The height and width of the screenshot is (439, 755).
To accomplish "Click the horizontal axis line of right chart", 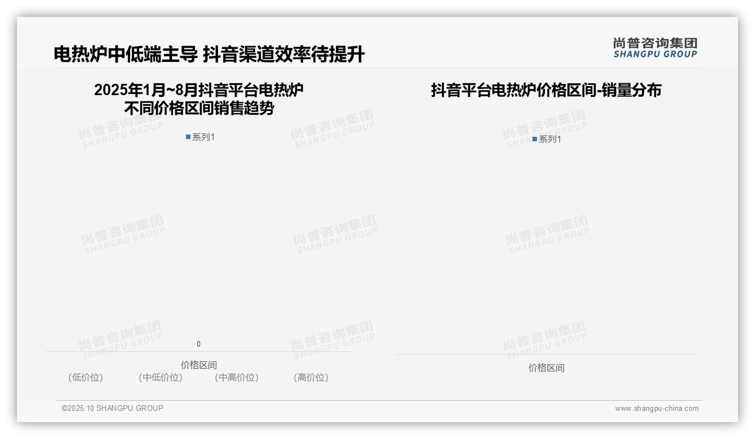I will (547, 353).
